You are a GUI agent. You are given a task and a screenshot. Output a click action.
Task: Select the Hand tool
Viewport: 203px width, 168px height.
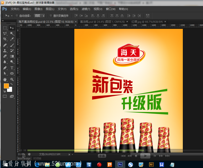[5, 79]
